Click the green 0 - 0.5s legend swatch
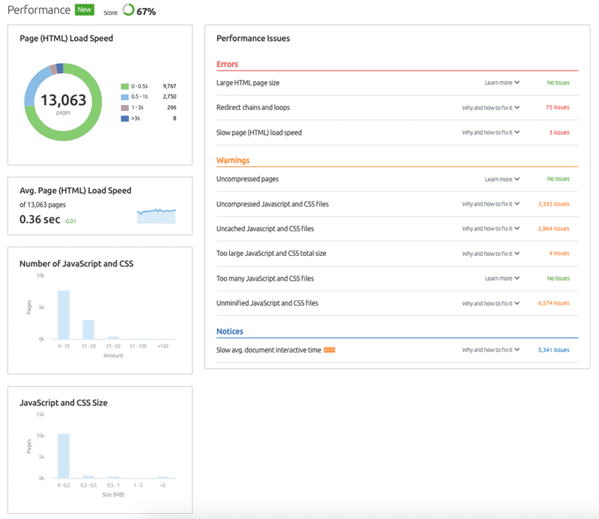599x519 pixels. 125,85
